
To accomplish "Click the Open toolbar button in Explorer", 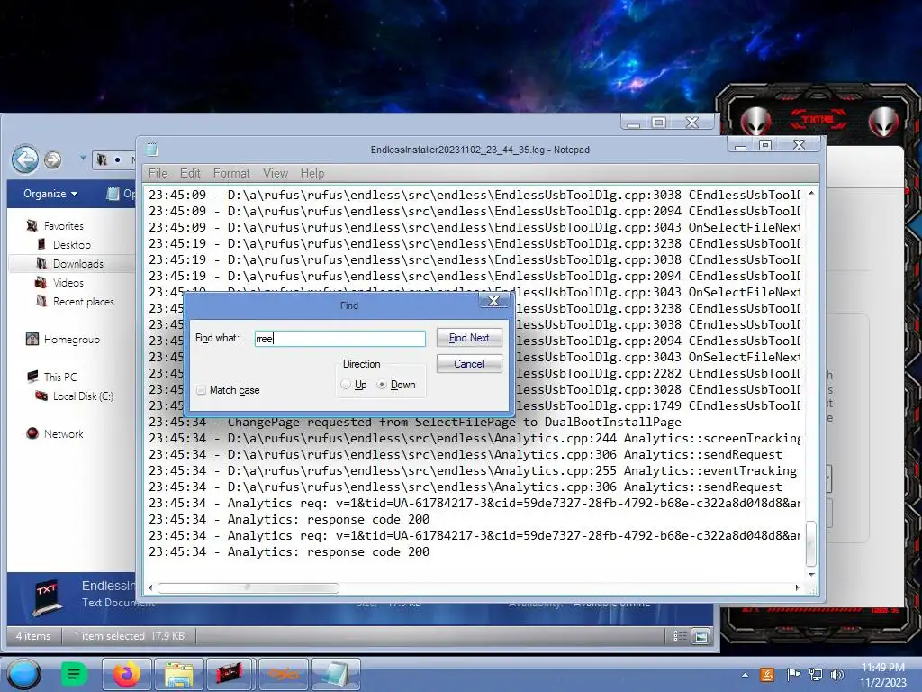I will click(x=122, y=194).
